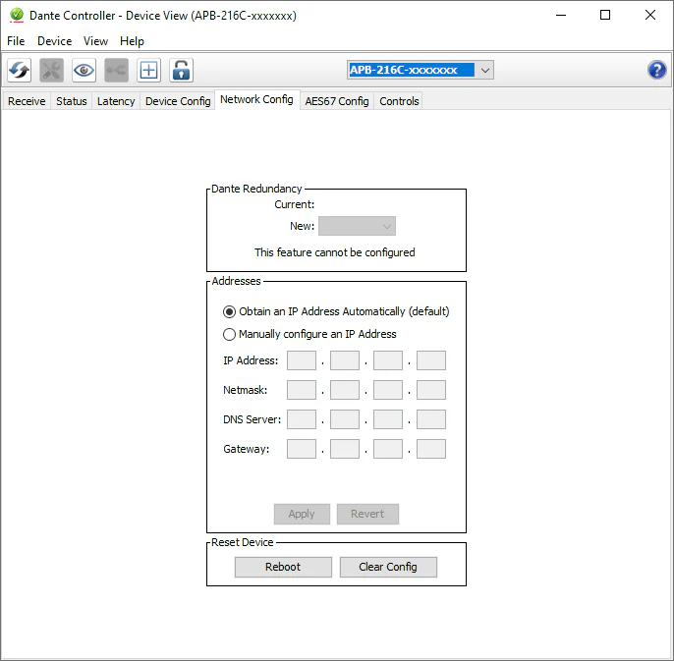674x661 pixels.
Task: Switch to the Receive tab
Action: 27,101
